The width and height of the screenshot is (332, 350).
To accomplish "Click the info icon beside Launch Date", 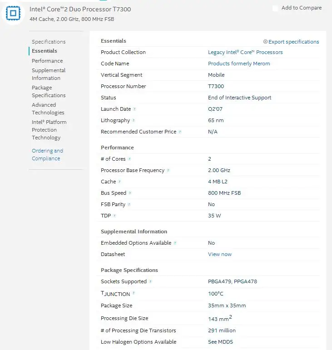I will (x=134, y=109).
